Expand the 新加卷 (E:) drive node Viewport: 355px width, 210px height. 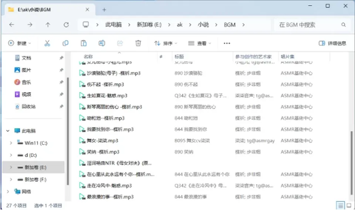[x=11, y=167]
